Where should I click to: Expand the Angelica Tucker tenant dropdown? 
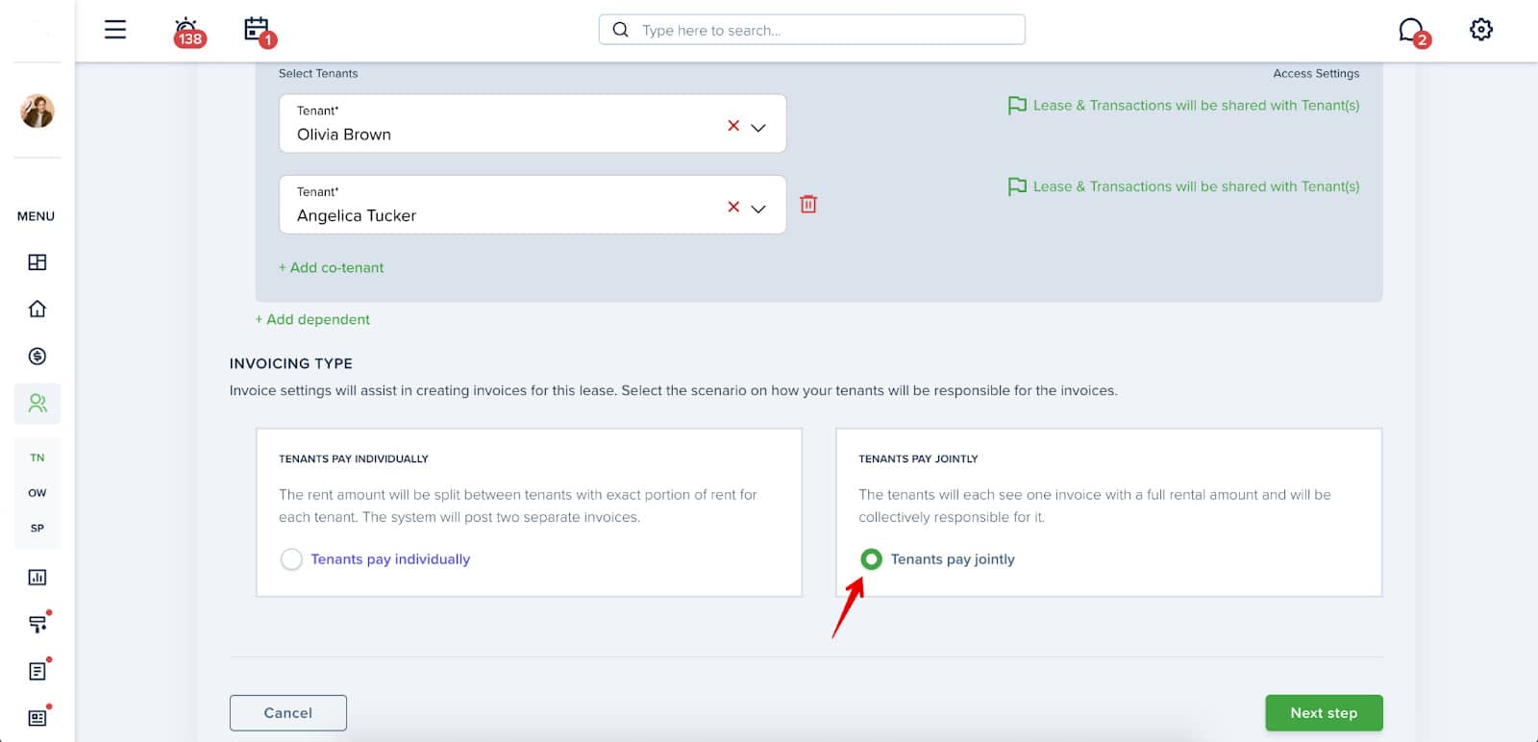(758, 208)
